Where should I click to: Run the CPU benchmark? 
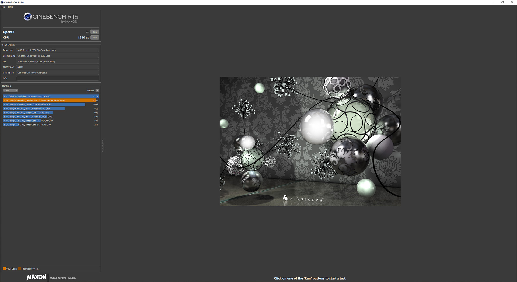[95, 37]
